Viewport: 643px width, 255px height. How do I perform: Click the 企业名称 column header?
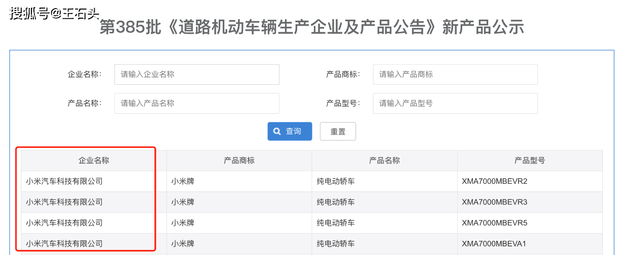[94, 161]
